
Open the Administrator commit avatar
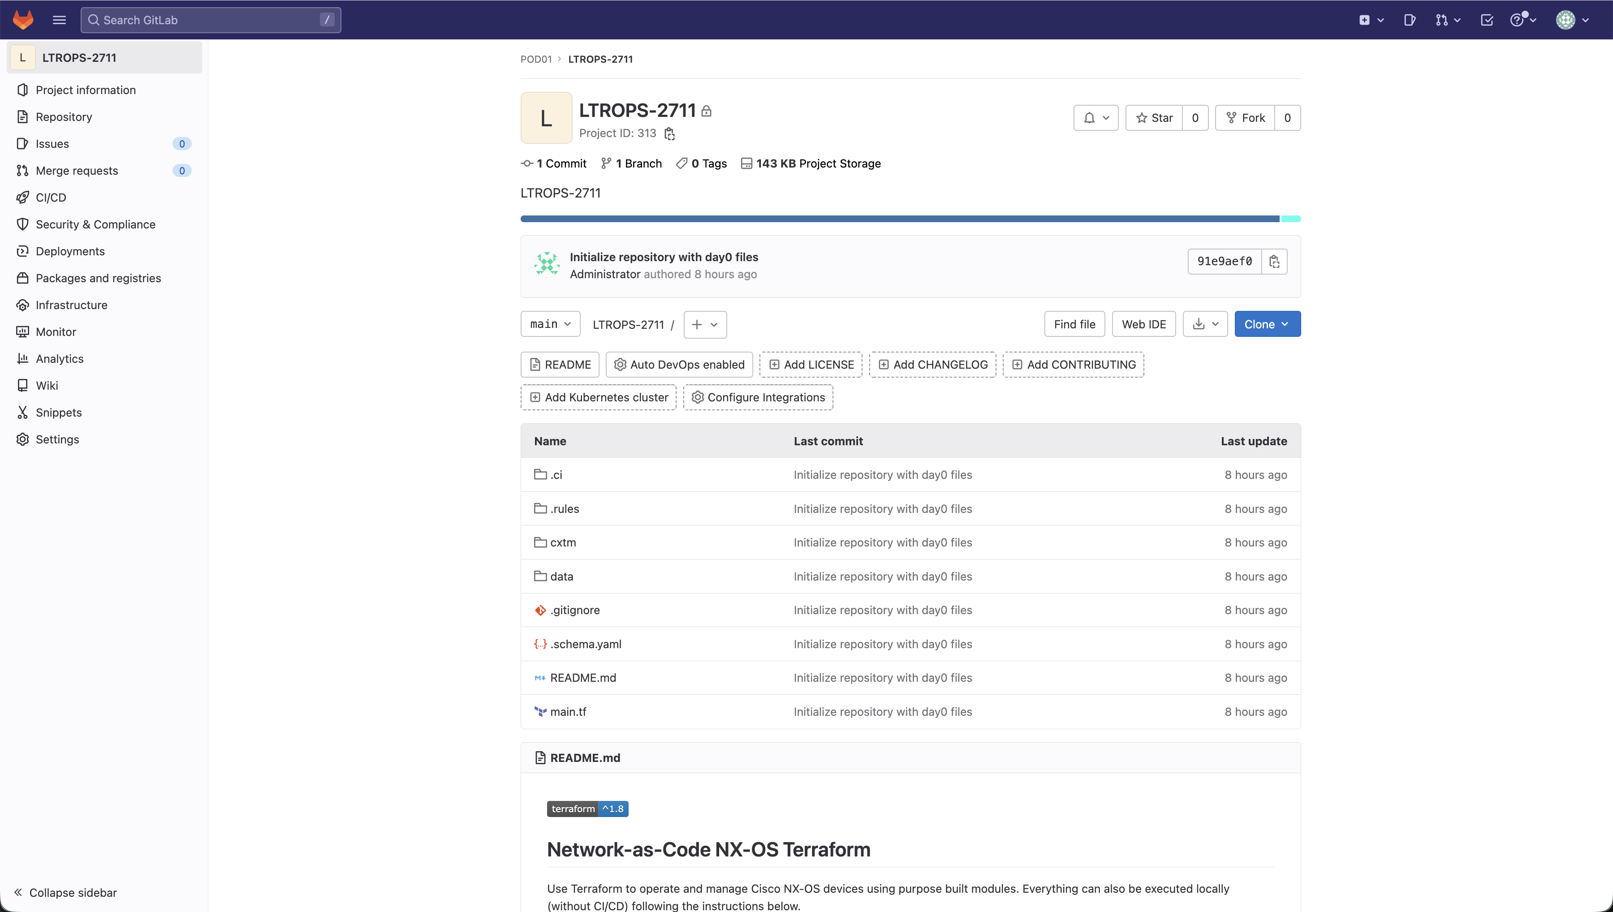coord(547,264)
